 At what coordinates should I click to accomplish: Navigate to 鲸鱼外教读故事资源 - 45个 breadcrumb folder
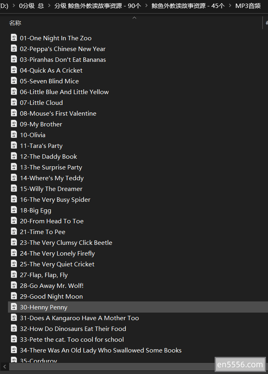[x=188, y=6]
